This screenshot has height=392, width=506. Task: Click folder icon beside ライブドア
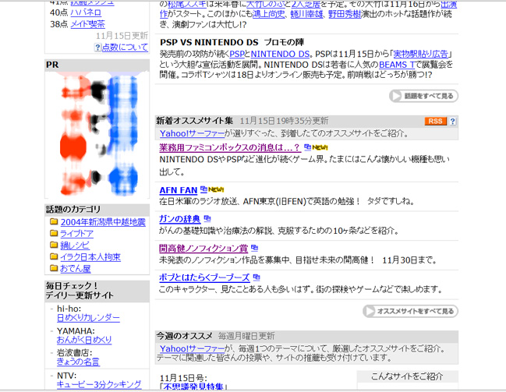tap(54, 233)
